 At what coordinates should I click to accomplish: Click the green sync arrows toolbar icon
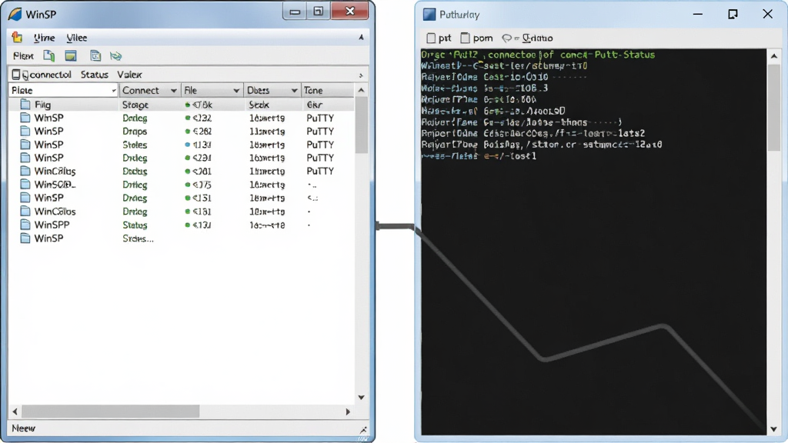116,55
